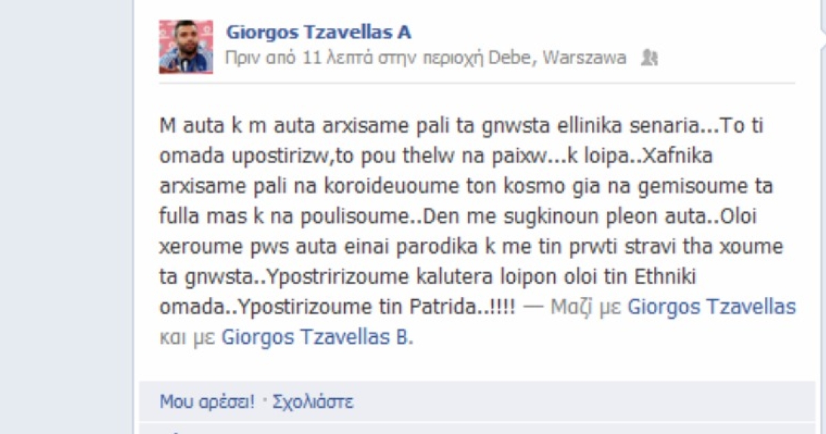Open the tagged 'Giorgos Tzavellas' profile link
Viewport: 826px width, 434px height.
pyautogui.click(x=712, y=307)
